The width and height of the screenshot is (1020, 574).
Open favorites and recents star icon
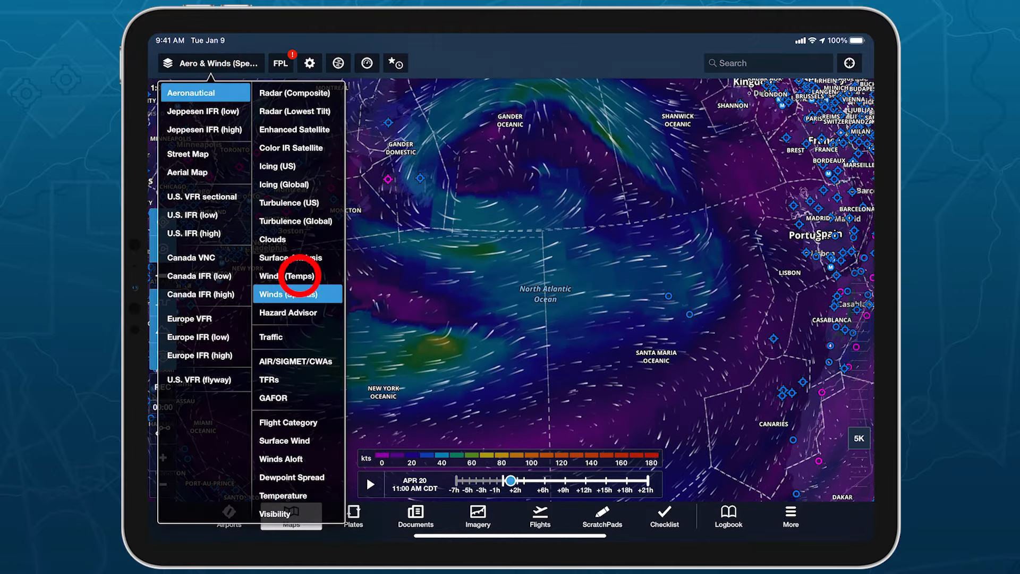tap(395, 63)
